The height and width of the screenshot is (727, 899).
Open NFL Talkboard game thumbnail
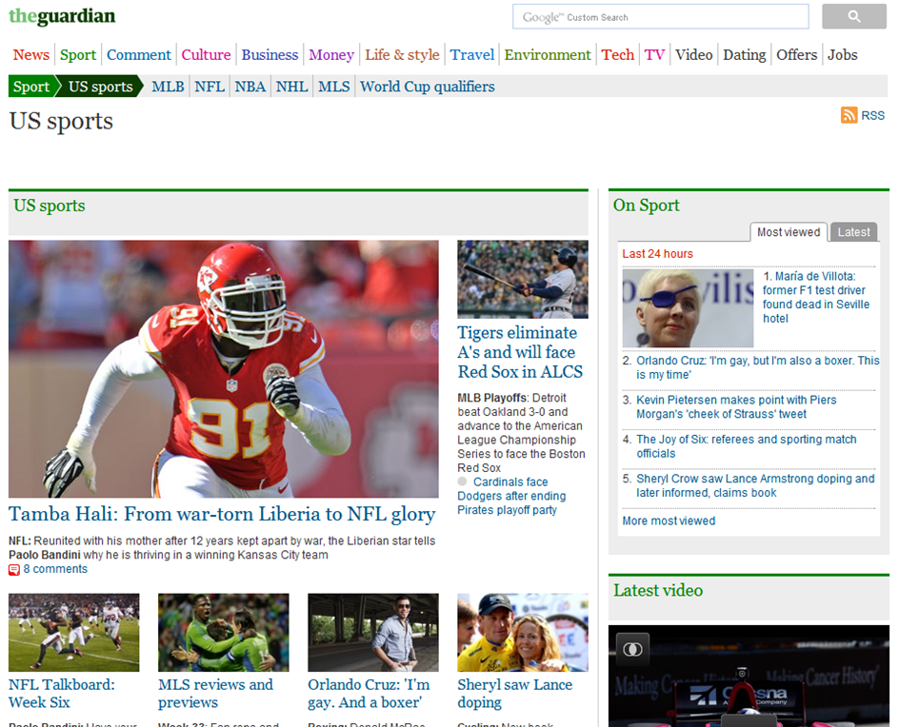tap(74, 633)
